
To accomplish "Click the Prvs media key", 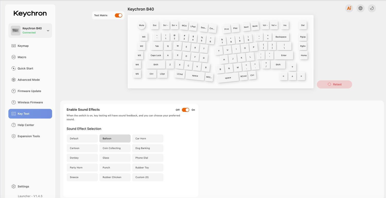I will tap(227, 29).
